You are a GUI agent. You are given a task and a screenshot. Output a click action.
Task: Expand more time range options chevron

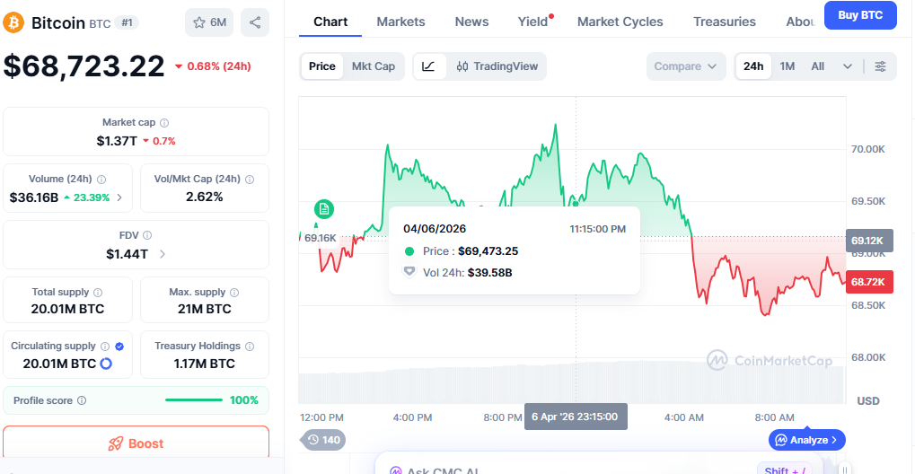pos(847,66)
